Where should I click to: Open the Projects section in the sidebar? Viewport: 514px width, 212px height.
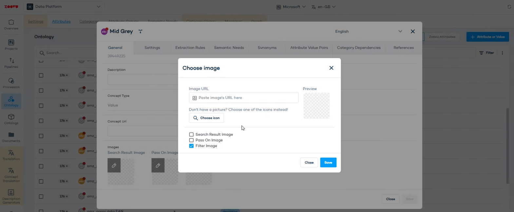coord(11,45)
